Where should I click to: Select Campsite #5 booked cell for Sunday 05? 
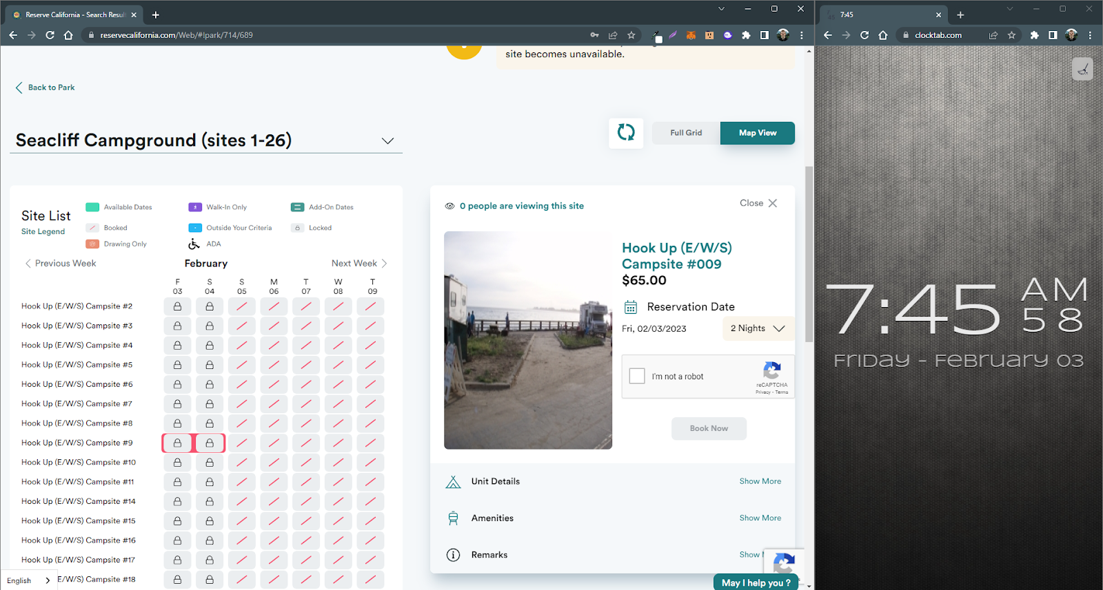pos(242,365)
